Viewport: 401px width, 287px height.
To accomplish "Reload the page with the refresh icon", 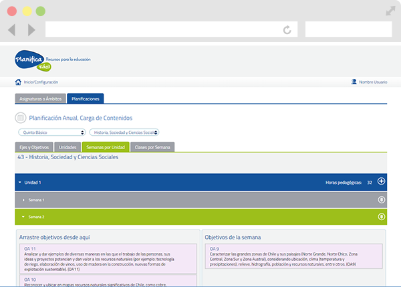I will pyautogui.click(x=287, y=30).
